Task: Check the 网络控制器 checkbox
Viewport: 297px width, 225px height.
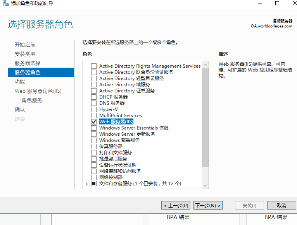Action: pyautogui.click(x=94, y=177)
